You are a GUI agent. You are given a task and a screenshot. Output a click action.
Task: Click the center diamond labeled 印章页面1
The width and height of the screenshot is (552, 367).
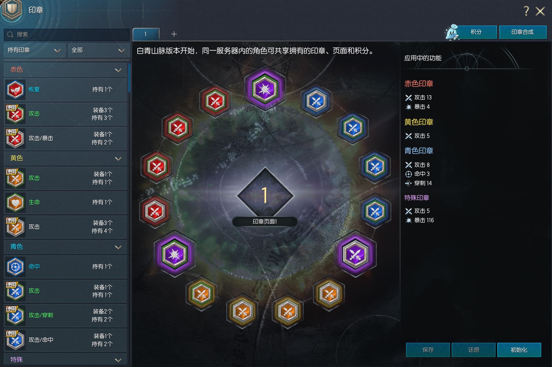pyautogui.click(x=265, y=196)
